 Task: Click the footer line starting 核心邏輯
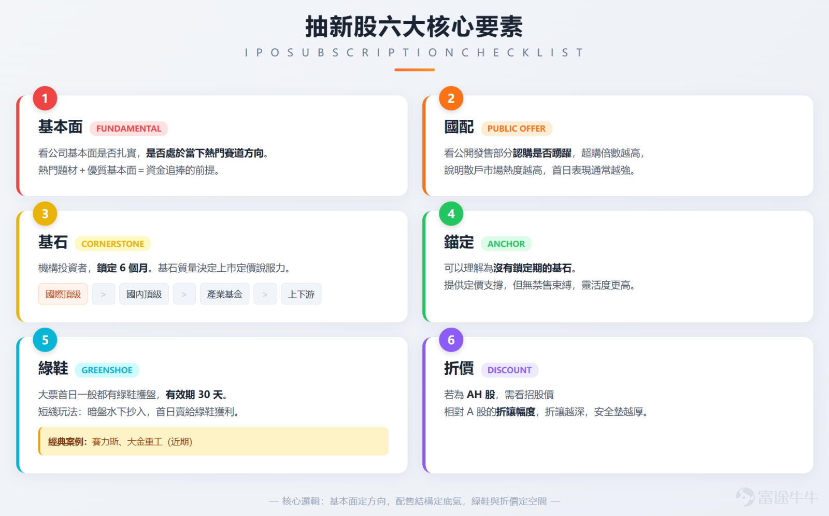(x=414, y=501)
